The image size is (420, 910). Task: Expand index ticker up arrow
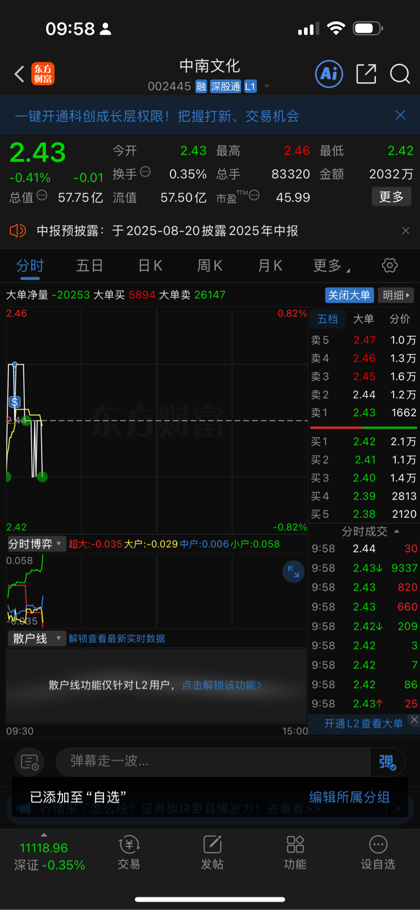click(44, 835)
